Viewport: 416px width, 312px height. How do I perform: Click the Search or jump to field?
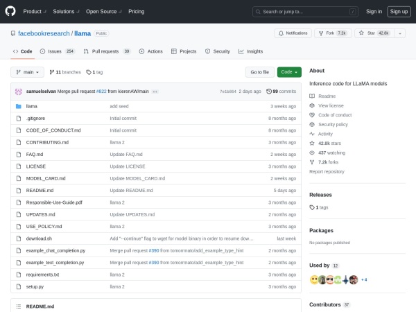tap(304, 11)
